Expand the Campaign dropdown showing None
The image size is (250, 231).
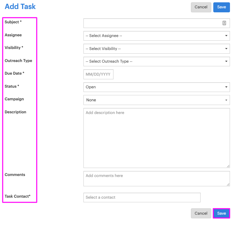tap(157, 100)
